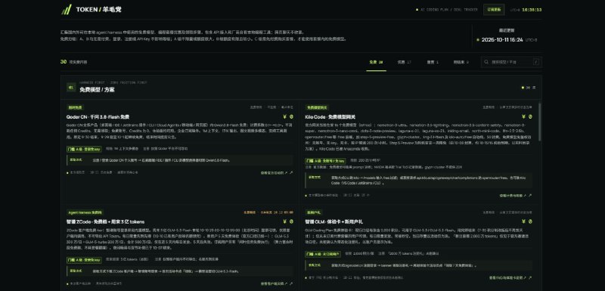
Task: Click the green tag above Qoder CN title
Action: [x=75, y=107]
